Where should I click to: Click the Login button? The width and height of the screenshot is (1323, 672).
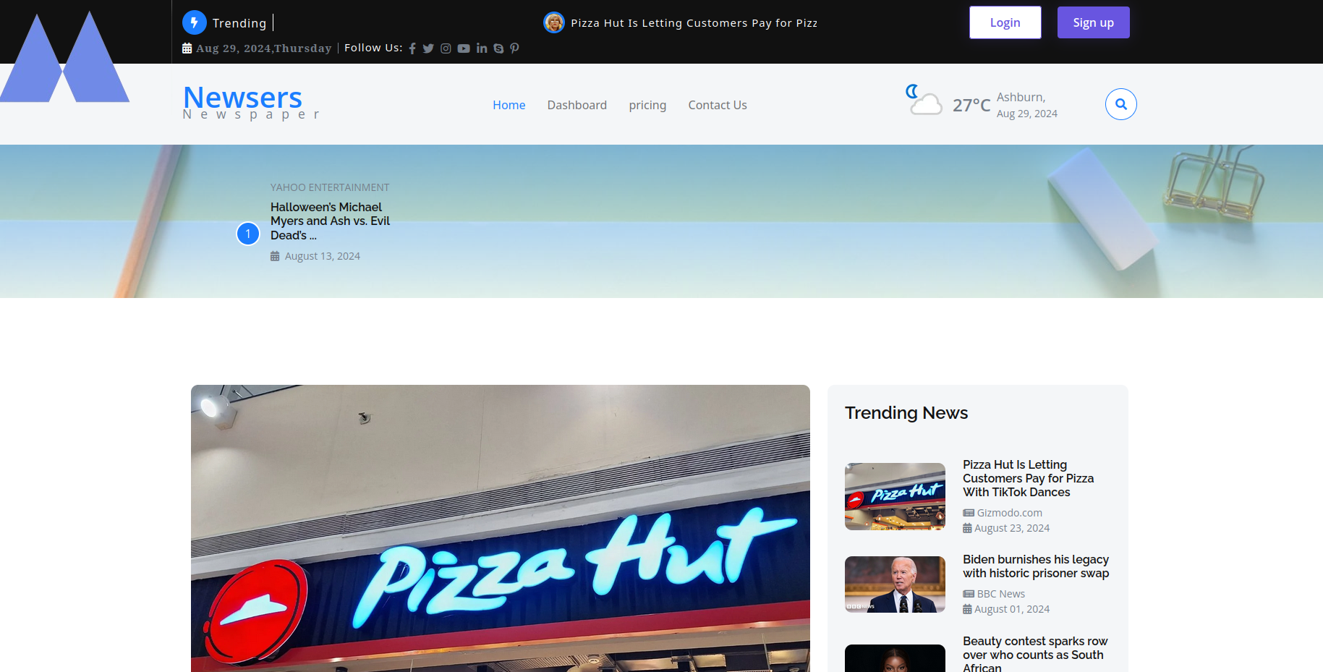pyautogui.click(x=1005, y=22)
